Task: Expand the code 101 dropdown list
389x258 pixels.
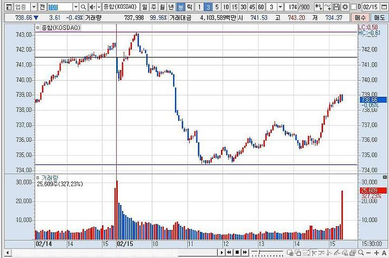Action: pyautogui.click(x=76, y=7)
